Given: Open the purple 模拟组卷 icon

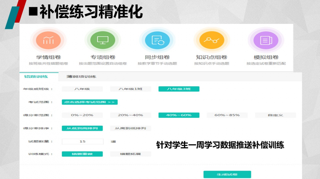Looking at the screenshot, I should click(x=266, y=40).
